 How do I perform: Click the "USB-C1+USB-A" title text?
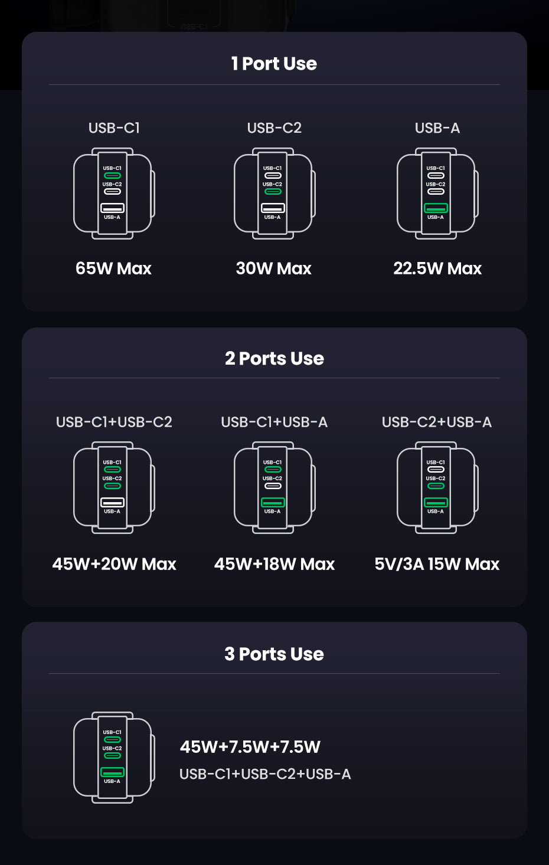[274, 422]
